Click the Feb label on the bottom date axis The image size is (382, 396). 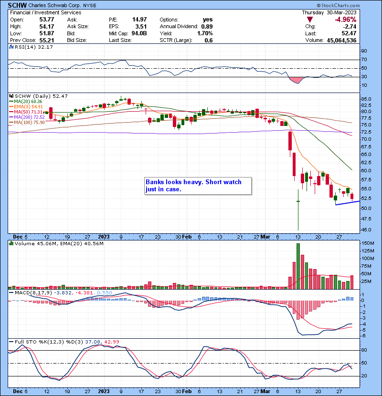pos(187,391)
